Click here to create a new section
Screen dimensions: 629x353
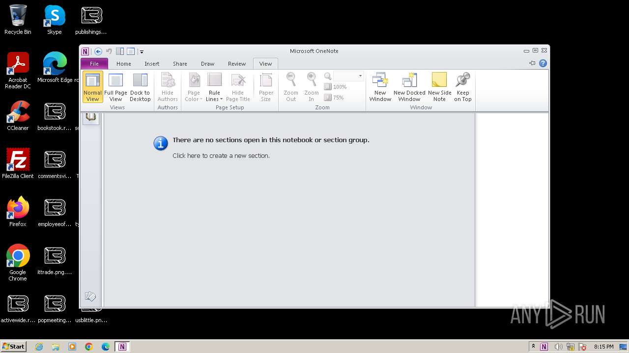click(x=221, y=155)
